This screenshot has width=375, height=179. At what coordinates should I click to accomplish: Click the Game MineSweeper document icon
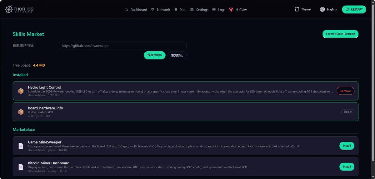pyautogui.click(x=21, y=146)
